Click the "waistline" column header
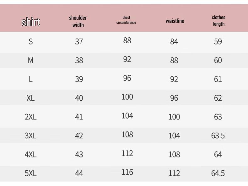This screenshot has height=186, width=248. [x=175, y=21]
